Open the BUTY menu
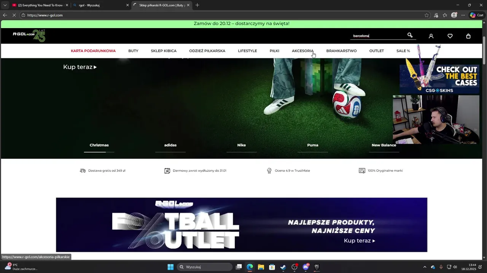Image resolution: width=487 pixels, height=273 pixels. (x=133, y=51)
